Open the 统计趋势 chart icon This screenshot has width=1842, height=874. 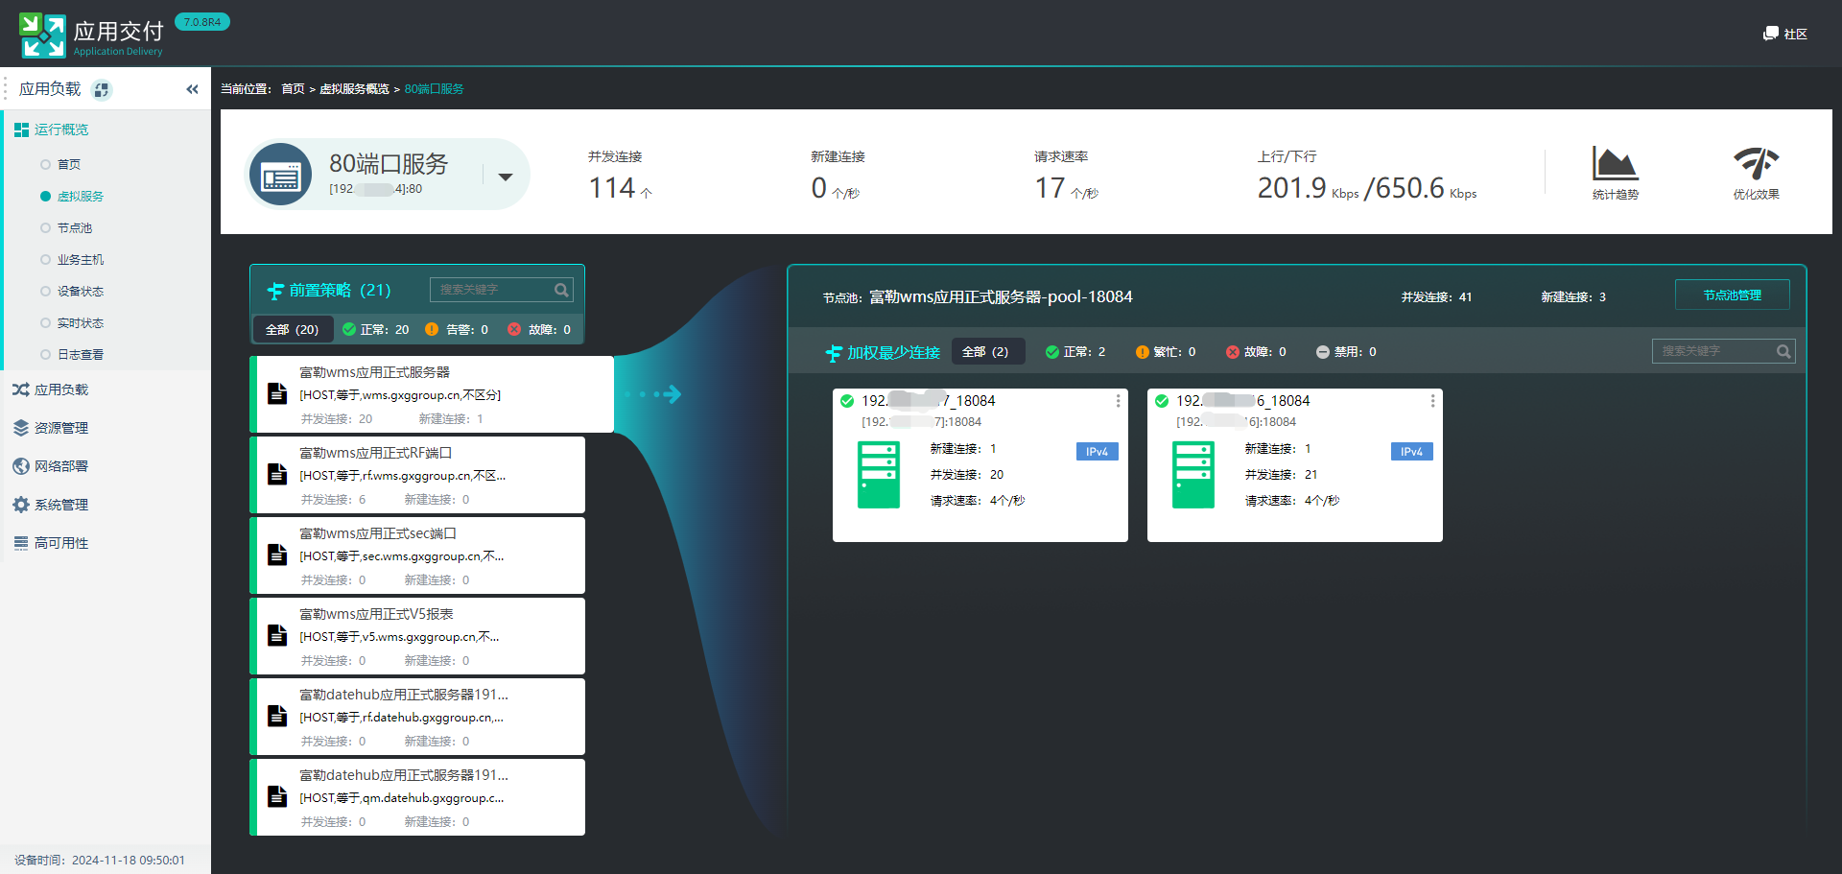1615,164
